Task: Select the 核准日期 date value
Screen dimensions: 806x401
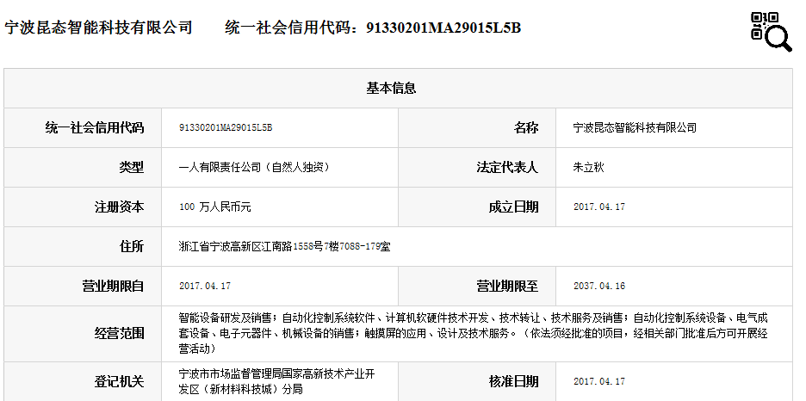Action: (599, 381)
